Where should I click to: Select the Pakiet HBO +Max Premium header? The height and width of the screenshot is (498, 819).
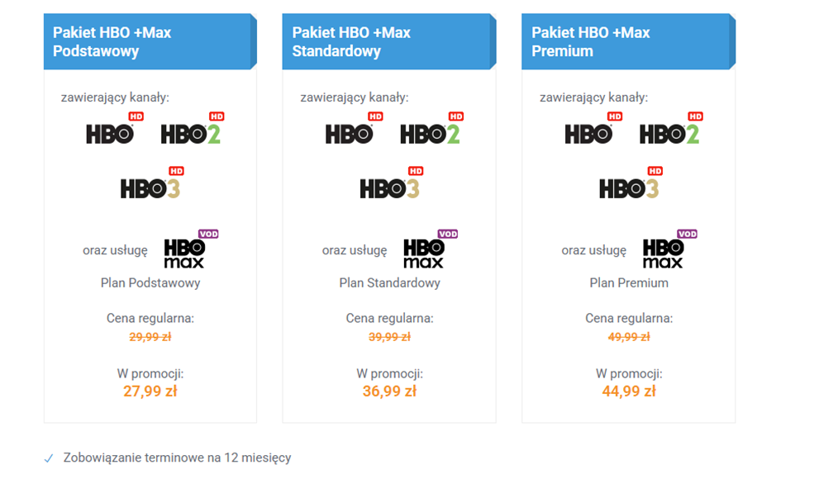click(628, 41)
